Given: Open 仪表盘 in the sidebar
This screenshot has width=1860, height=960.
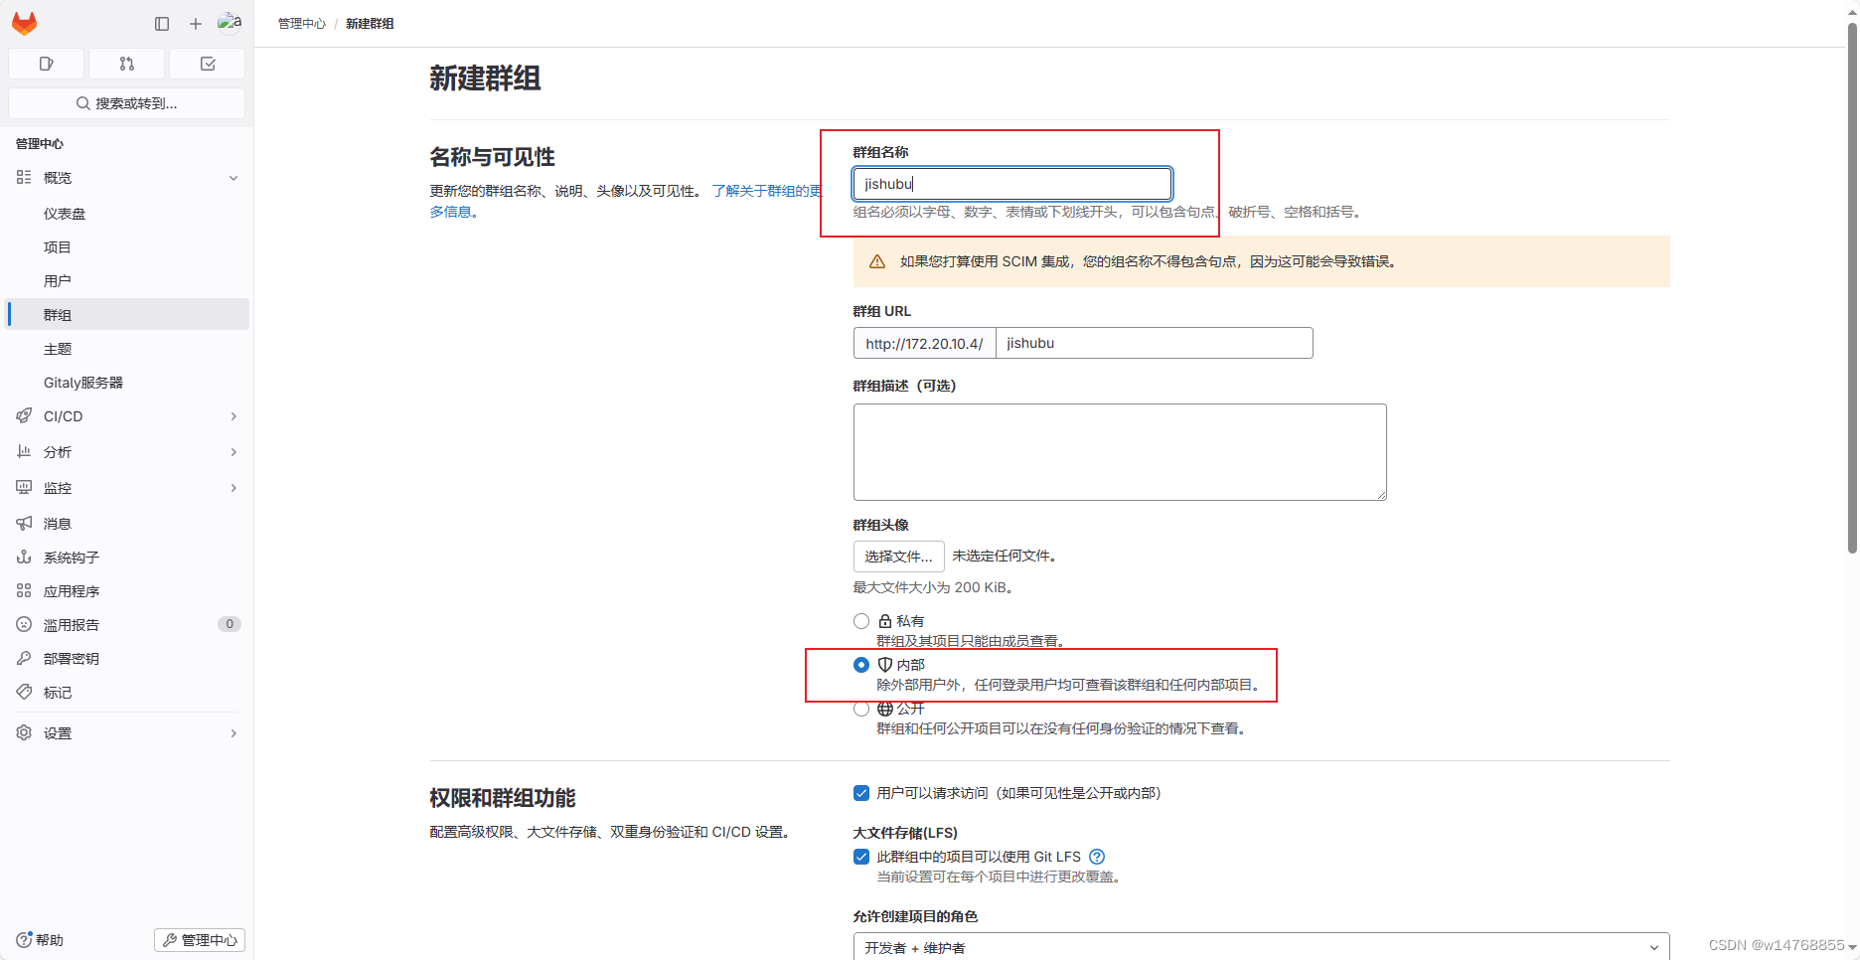Looking at the screenshot, I should 127,214.
